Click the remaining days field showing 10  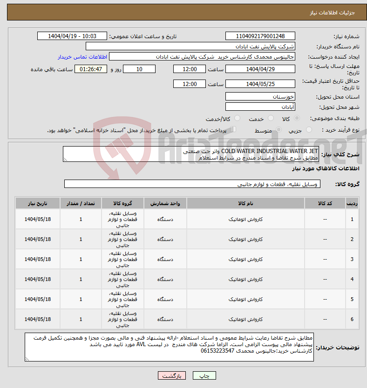(x=139, y=69)
